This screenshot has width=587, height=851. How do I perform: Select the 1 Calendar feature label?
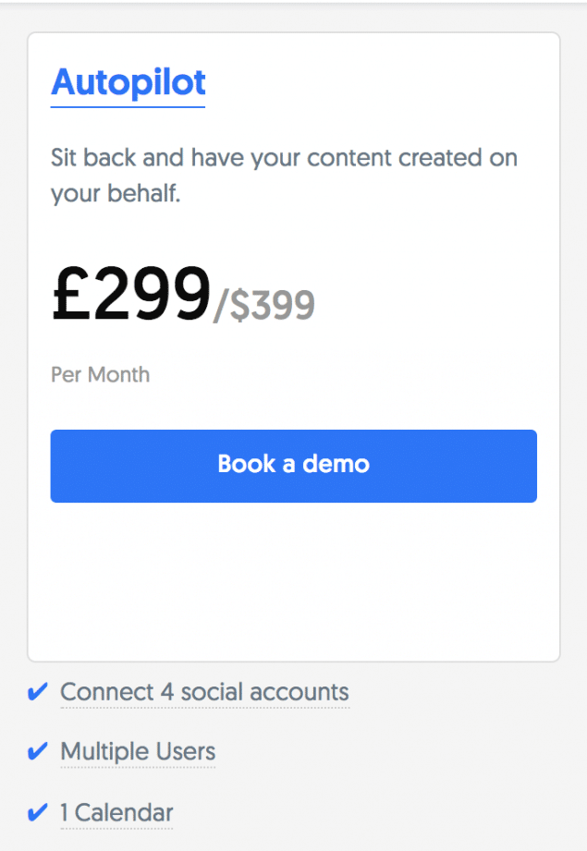116,812
